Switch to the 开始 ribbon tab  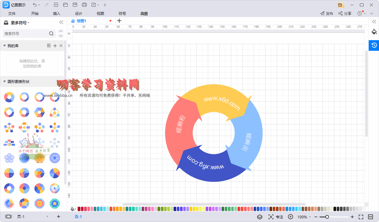point(35,14)
